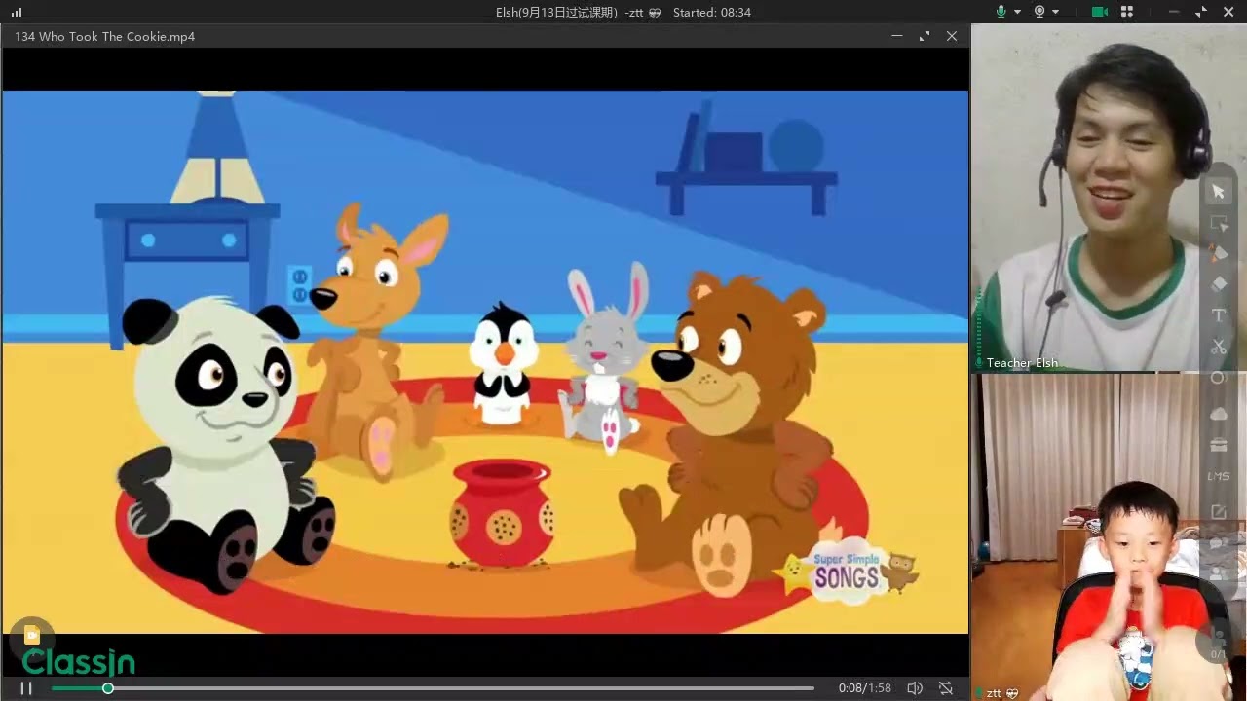Close the Who Took The Cookie video player
The height and width of the screenshot is (701, 1247).
click(x=952, y=36)
